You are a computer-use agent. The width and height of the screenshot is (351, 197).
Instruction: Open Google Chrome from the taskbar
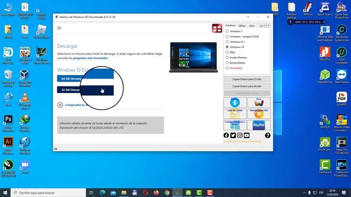pyautogui.click(x=167, y=193)
